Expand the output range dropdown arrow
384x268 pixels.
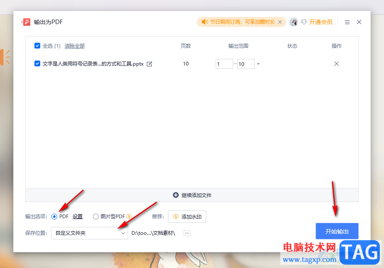tap(258, 64)
